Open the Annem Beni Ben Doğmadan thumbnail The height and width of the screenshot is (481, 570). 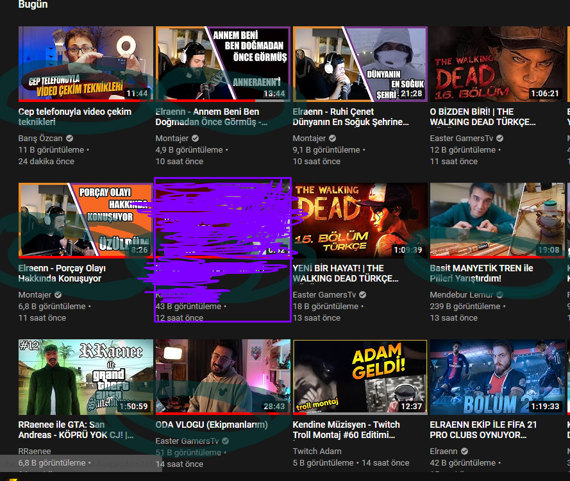(x=223, y=63)
